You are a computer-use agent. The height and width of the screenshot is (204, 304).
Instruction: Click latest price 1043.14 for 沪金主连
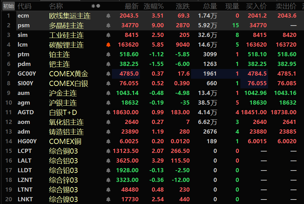127,93
